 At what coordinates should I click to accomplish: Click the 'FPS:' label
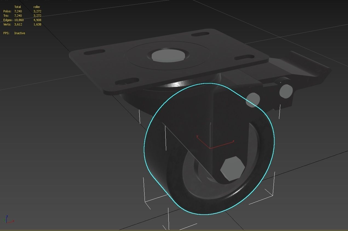coord(6,33)
